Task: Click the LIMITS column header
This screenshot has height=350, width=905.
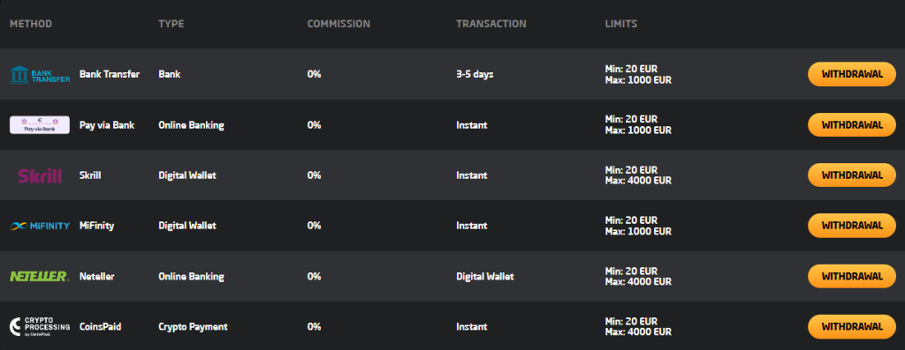Action: (621, 24)
